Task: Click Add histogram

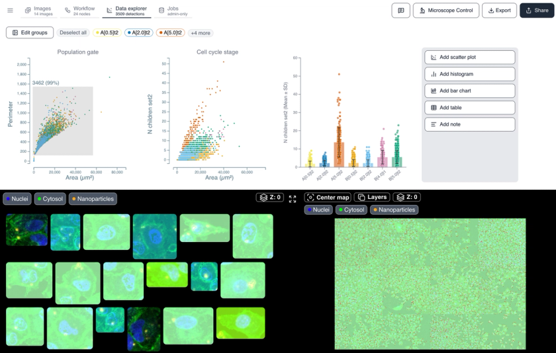Action: tap(470, 74)
